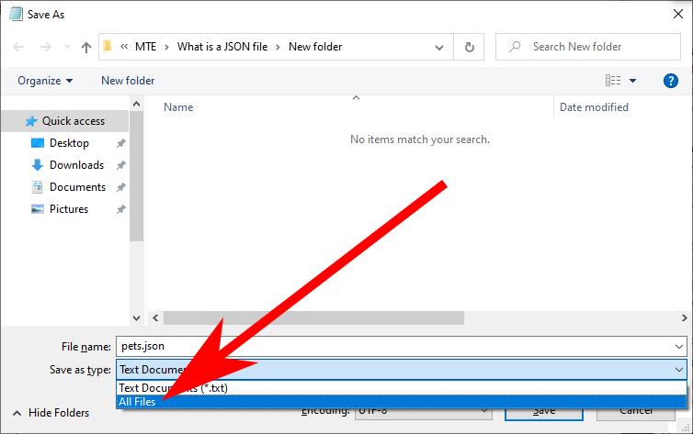Sort by the Date modified column header
Viewport: 693px width, 434px height.
coord(594,107)
